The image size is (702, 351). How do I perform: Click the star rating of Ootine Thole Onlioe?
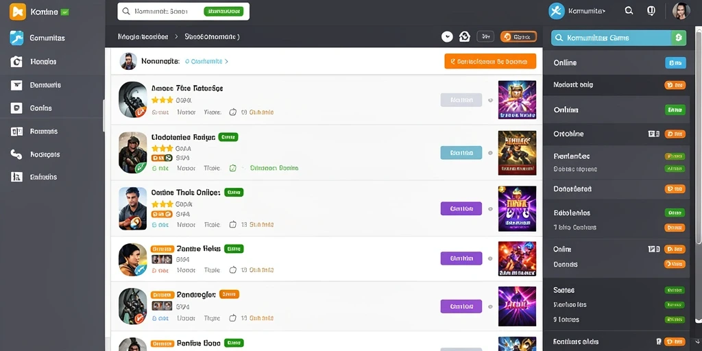click(162, 204)
